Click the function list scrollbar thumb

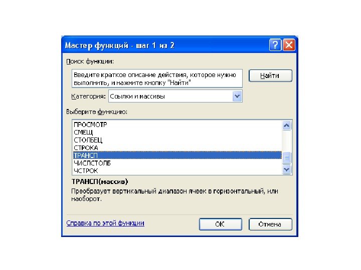[287, 158]
